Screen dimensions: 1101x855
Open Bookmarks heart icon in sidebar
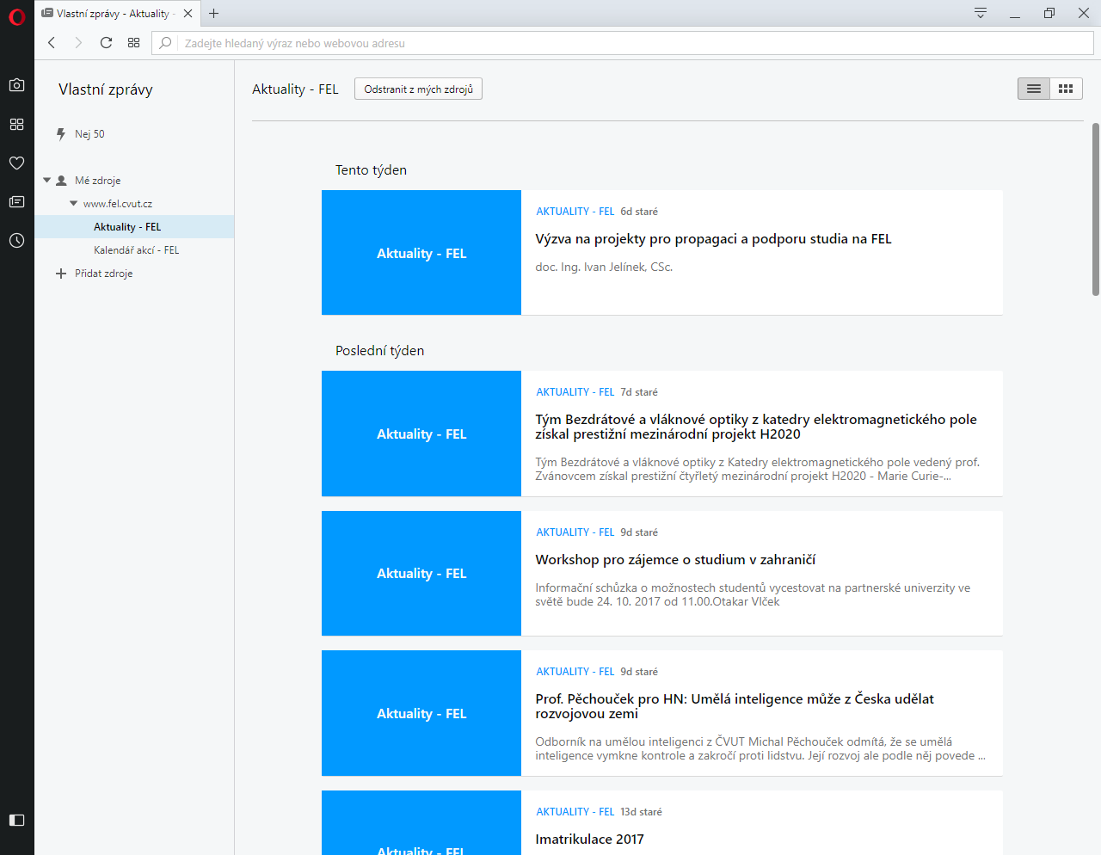point(16,163)
